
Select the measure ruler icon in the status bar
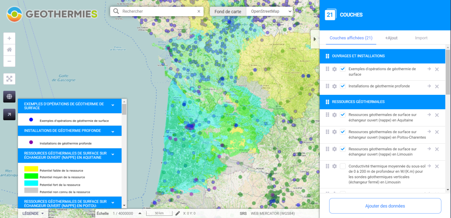[177, 213]
